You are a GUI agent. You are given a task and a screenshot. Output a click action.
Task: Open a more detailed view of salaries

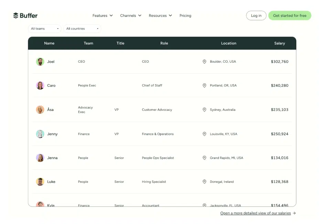(x=255, y=213)
